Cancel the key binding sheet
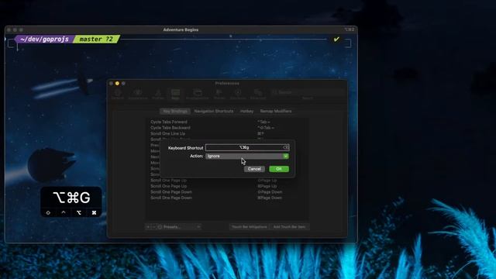496x279 pixels. 254,169
